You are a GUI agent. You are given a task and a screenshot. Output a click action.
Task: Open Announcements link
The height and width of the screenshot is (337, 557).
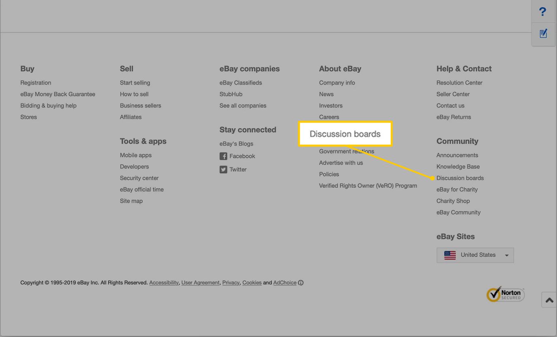[457, 155]
